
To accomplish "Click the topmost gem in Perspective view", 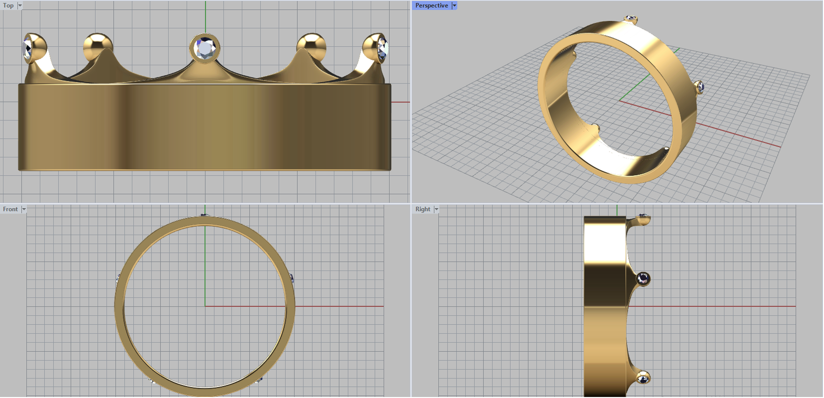I will [x=631, y=20].
